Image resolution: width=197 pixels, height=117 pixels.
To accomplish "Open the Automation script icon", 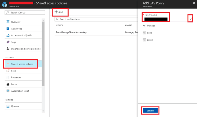I will 8,91.
